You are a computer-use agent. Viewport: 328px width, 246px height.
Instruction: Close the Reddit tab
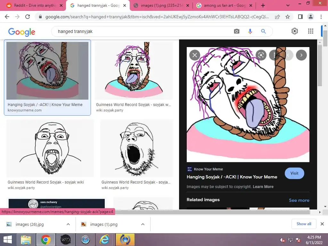tap(61, 5)
